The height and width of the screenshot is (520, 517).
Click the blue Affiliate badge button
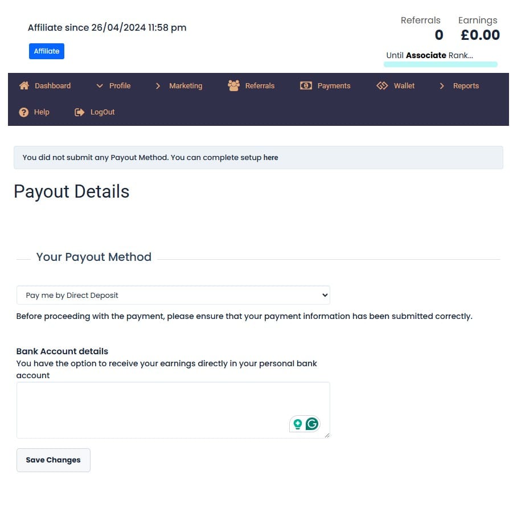[47, 51]
